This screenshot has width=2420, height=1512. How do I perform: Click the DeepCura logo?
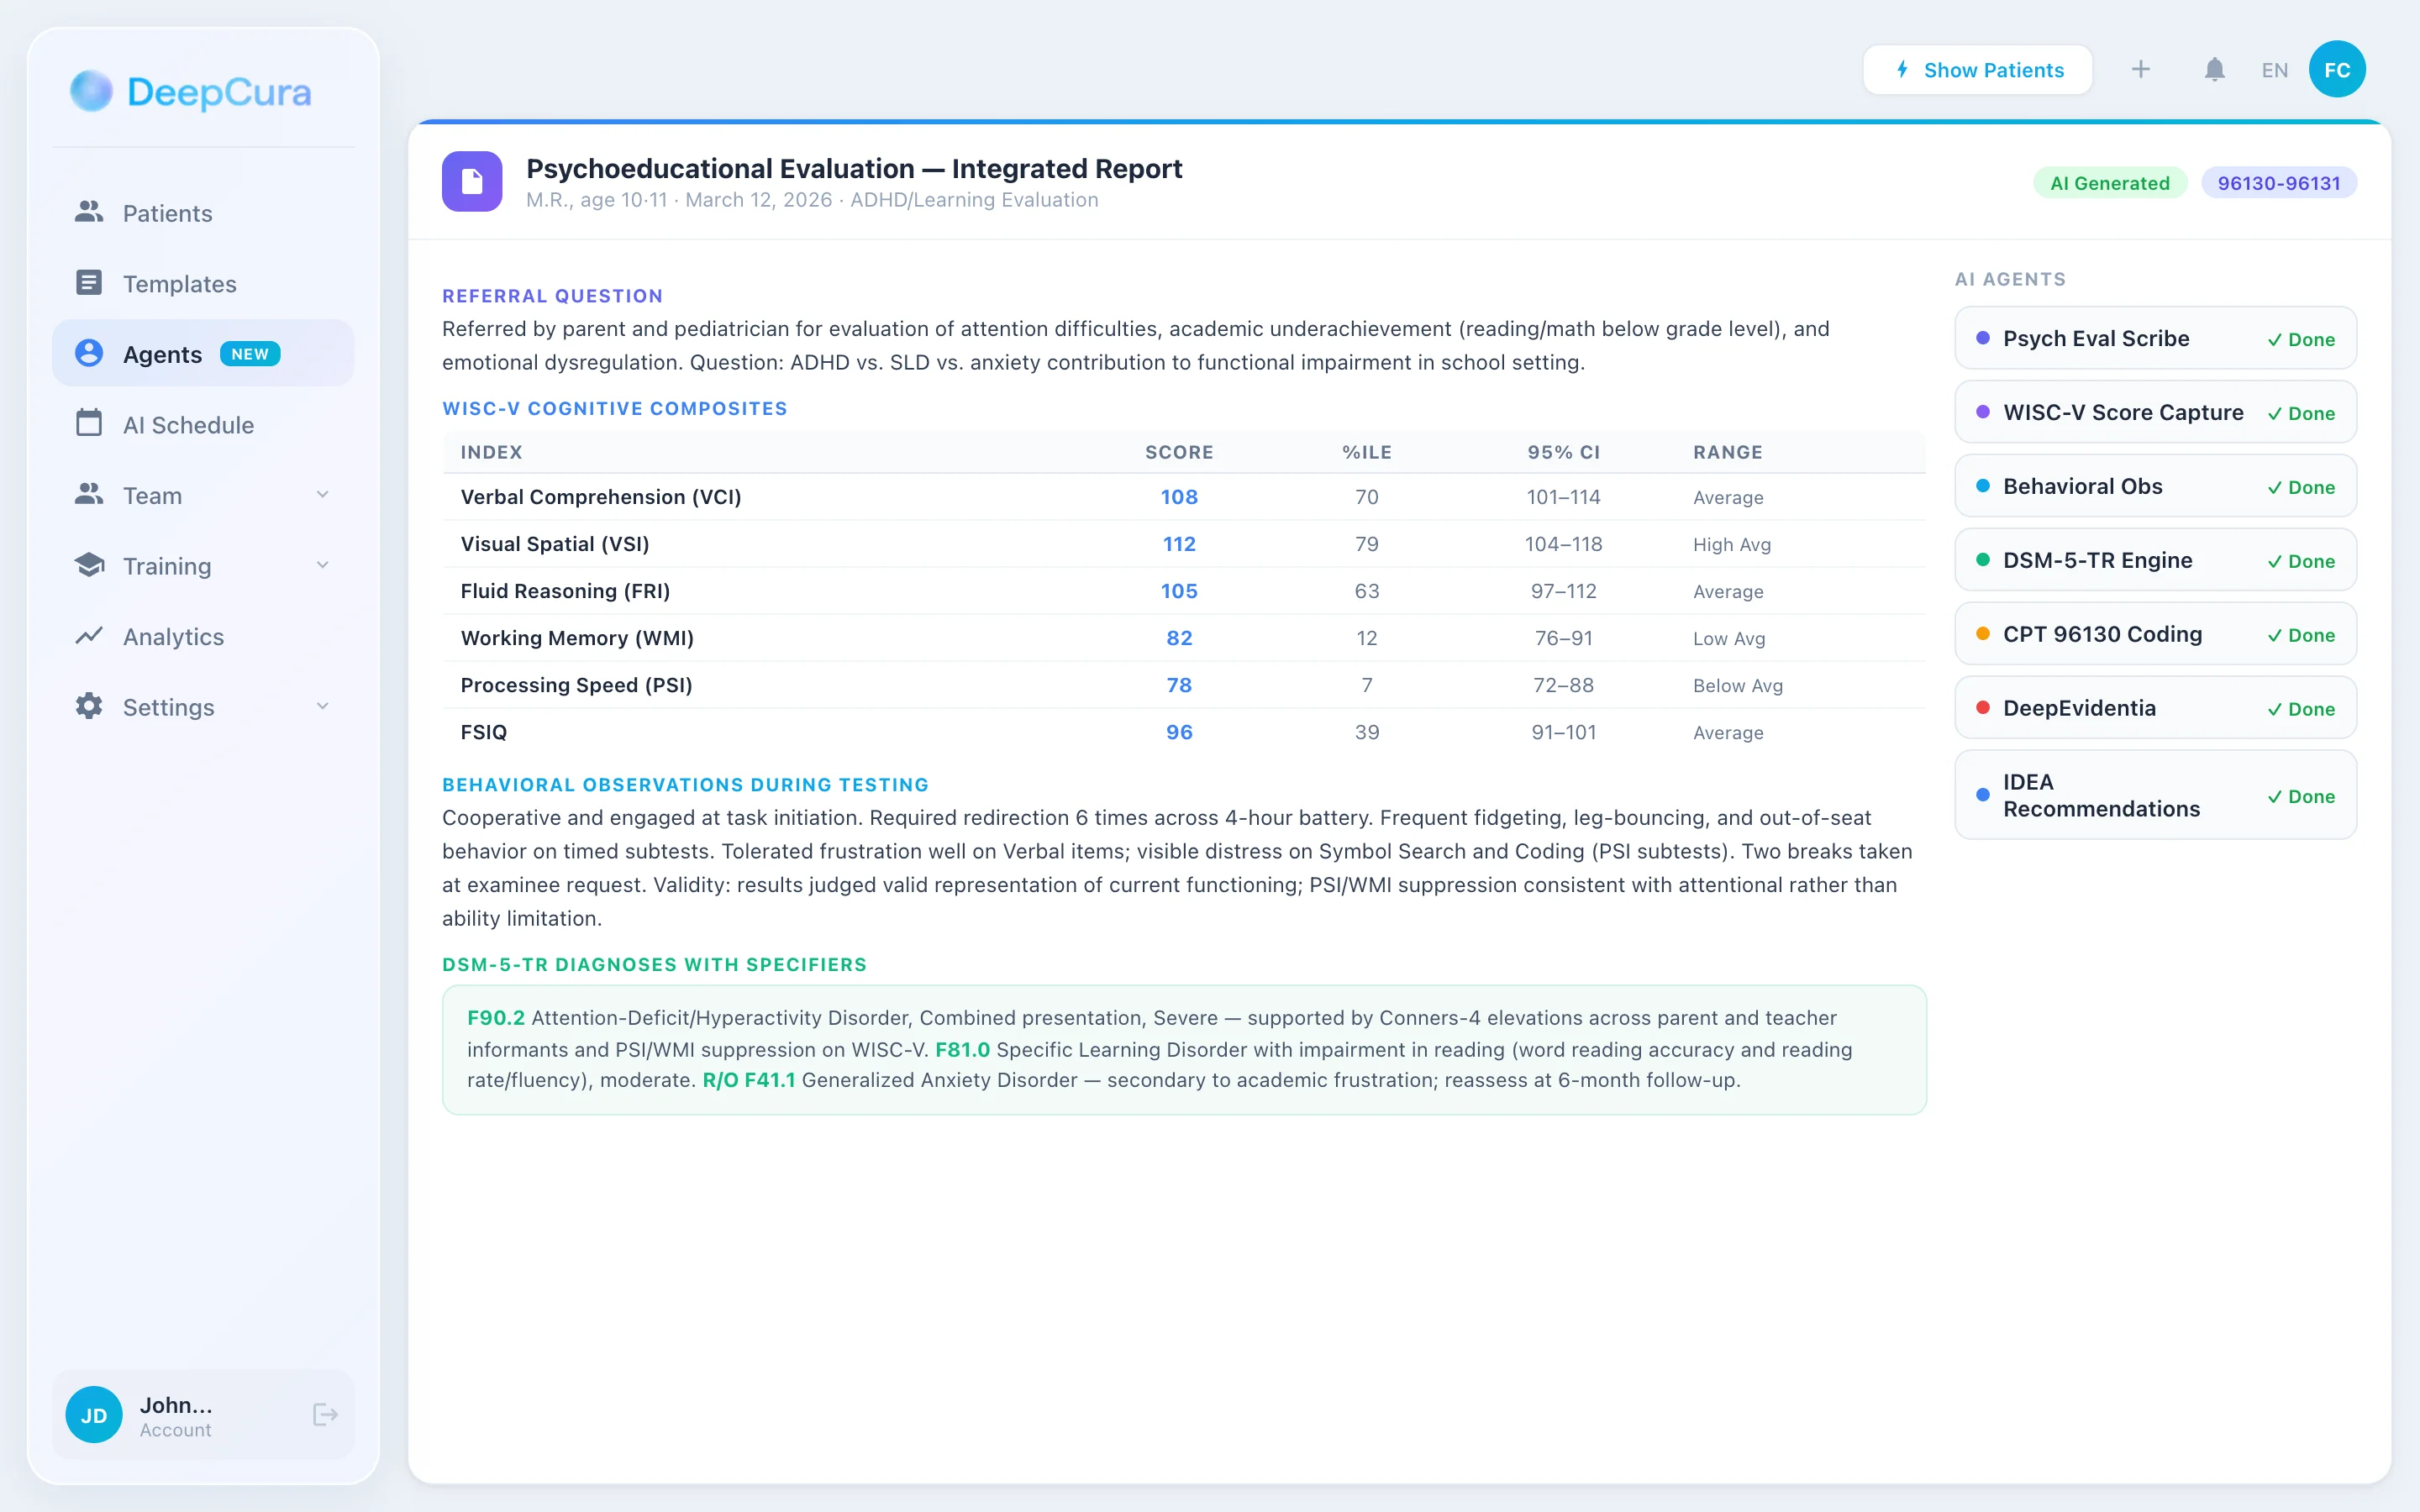point(191,92)
